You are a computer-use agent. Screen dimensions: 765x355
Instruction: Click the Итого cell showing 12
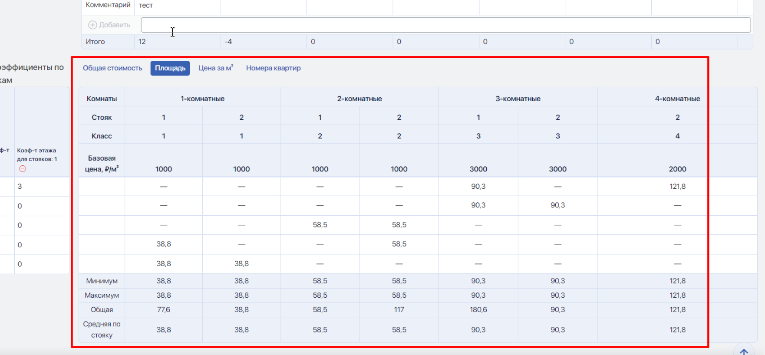pyautogui.click(x=178, y=42)
